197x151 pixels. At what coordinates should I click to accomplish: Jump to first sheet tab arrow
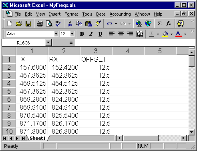click(5, 138)
